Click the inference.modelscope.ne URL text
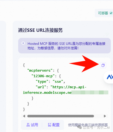The height and width of the screenshot is (132, 113). click(x=47, y=93)
